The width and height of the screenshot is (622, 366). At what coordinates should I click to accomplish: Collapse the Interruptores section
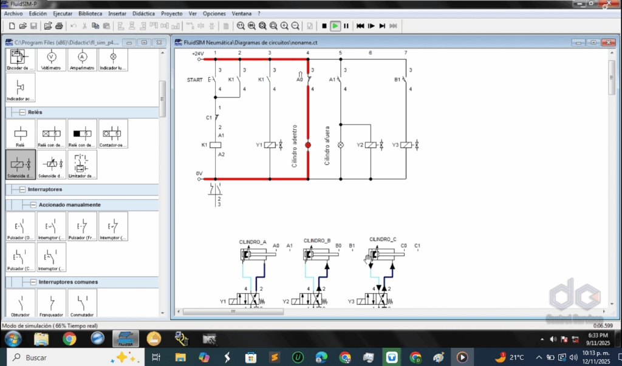22,189
